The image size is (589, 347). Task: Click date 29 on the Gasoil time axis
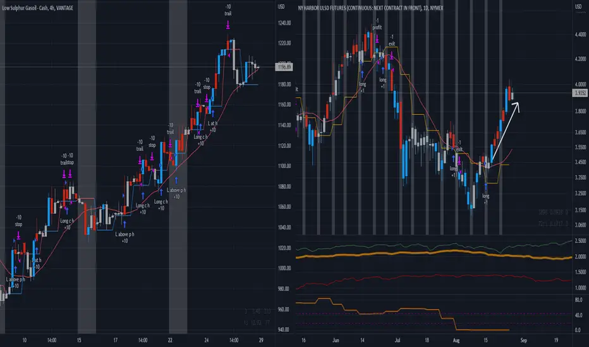pos(261,340)
